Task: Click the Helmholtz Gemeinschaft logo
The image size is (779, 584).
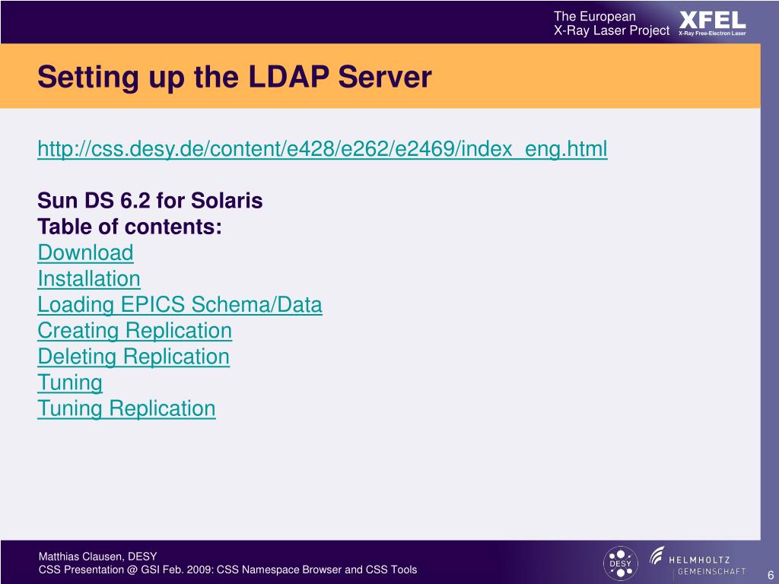Action: 698,562
